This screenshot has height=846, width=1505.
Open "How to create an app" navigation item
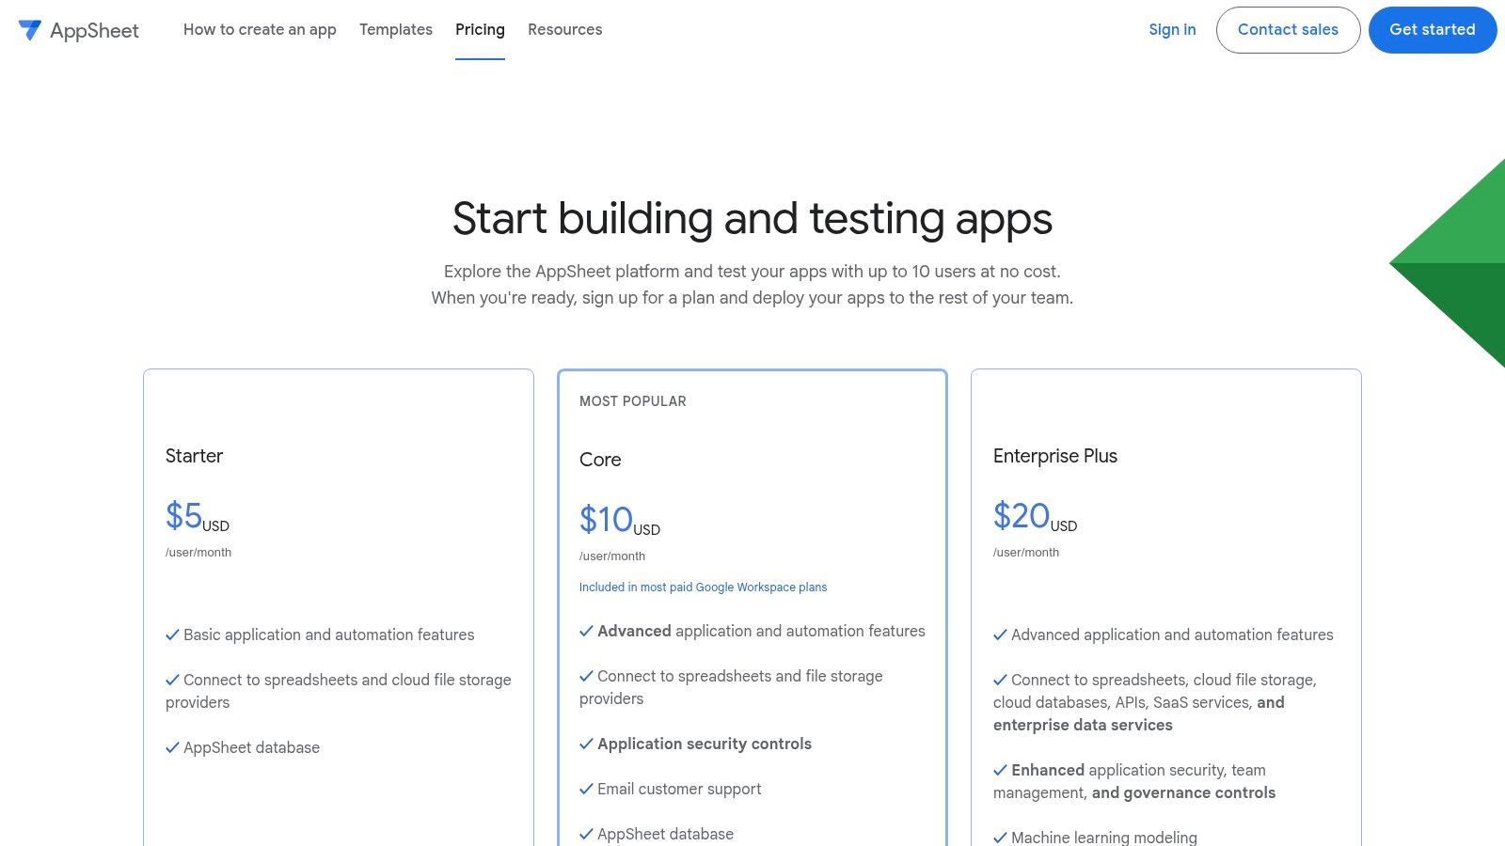click(x=260, y=29)
